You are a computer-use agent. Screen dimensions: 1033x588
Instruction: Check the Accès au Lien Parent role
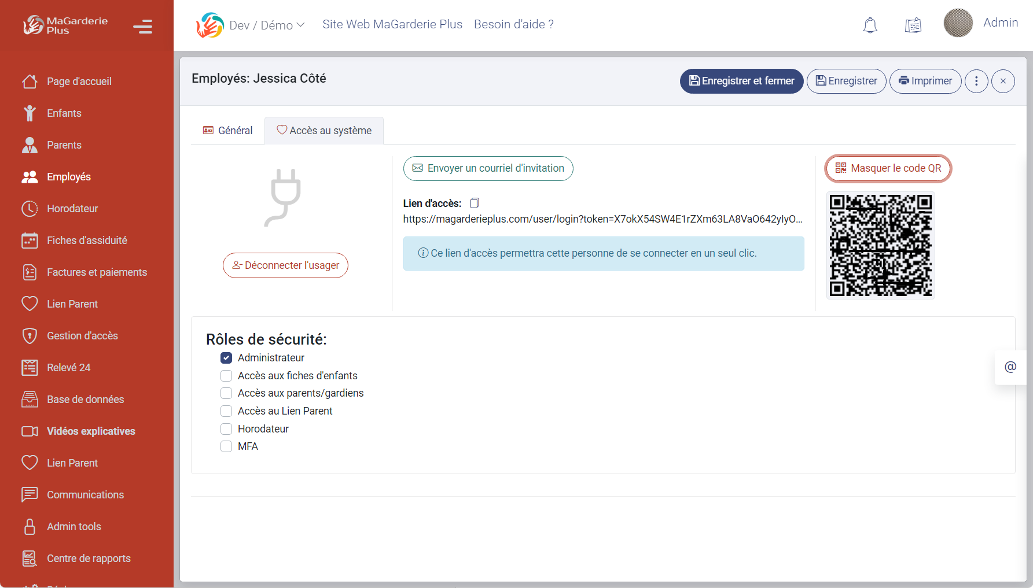[226, 411]
